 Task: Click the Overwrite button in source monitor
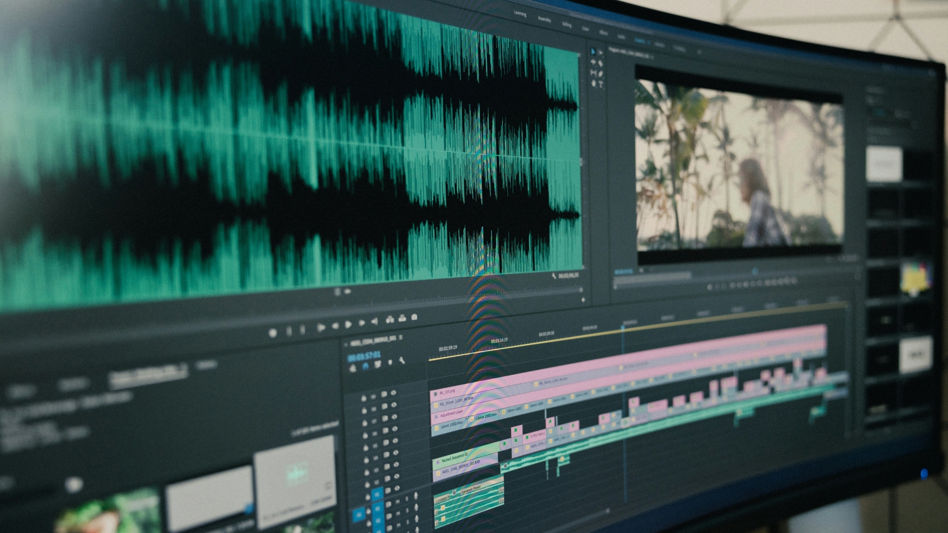[x=402, y=318]
